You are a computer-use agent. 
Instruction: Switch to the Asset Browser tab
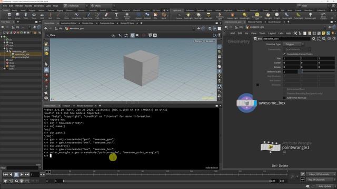(x=274, y=22)
